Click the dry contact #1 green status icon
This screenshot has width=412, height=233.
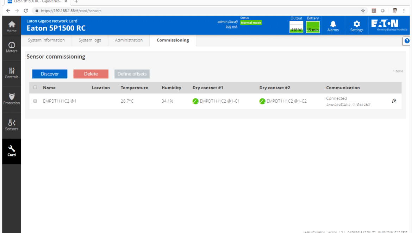195,101
